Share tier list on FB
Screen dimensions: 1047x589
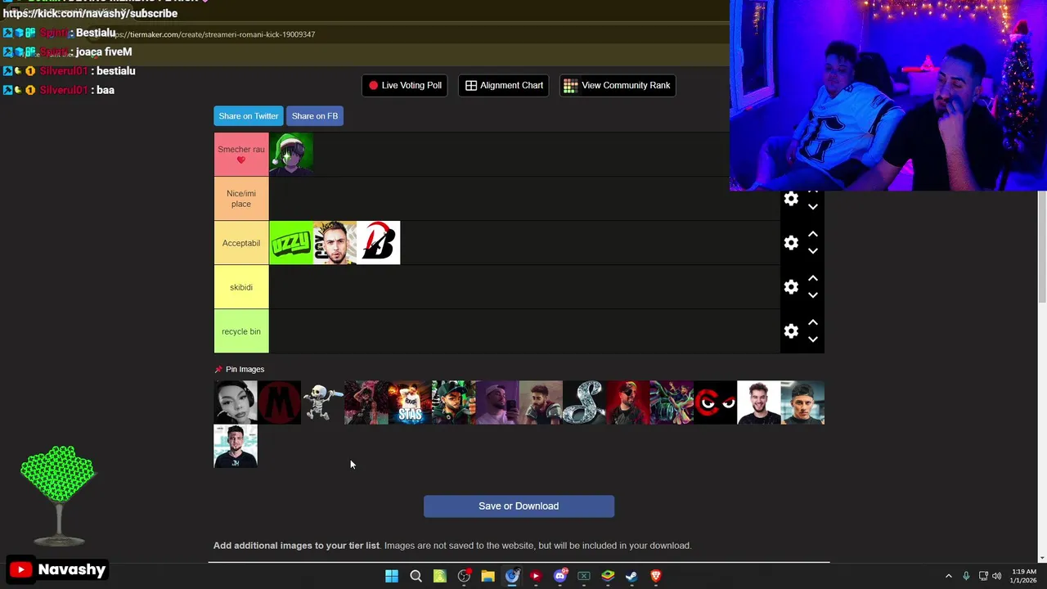(x=315, y=116)
